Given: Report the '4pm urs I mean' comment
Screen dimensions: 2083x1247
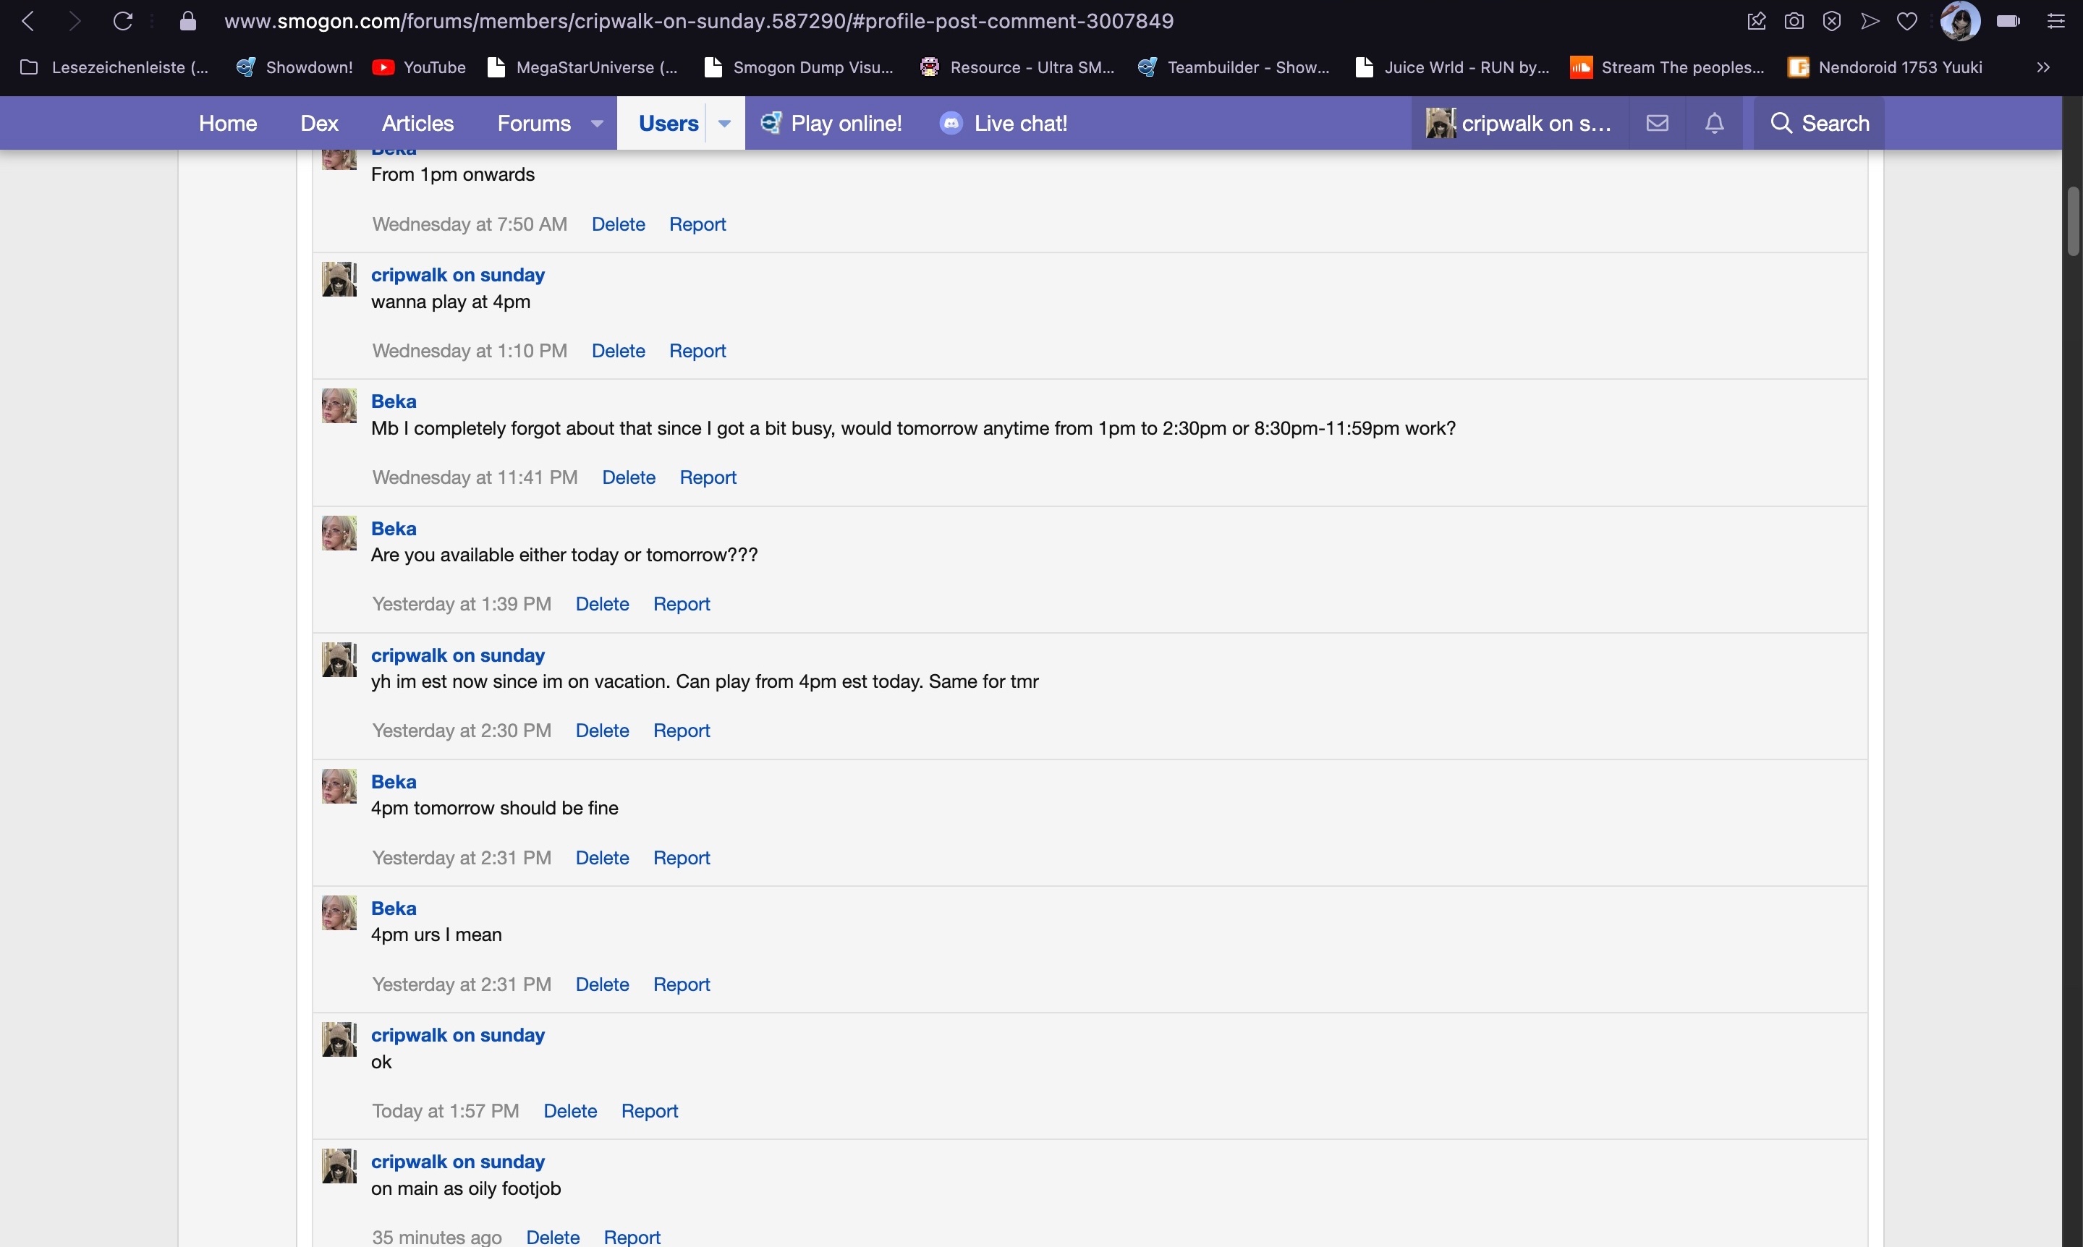Looking at the screenshot, I should point(682,984).
